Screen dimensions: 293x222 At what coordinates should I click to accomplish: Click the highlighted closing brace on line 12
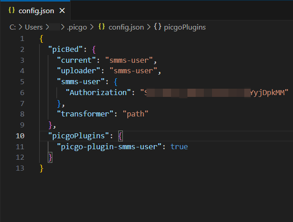click(x=50, y=157)
